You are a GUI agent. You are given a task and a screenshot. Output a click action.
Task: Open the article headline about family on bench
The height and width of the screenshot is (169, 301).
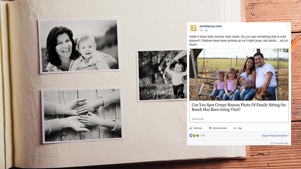pyautogui.click(x=239, y=107)
